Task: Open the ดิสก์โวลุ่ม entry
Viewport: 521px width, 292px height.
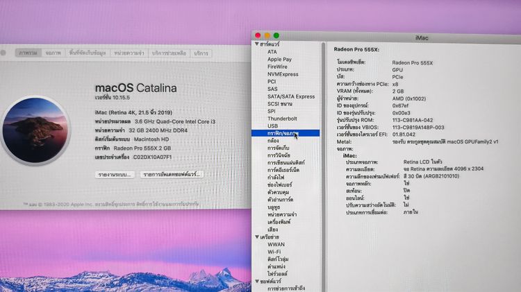Action: pos(278,259)
